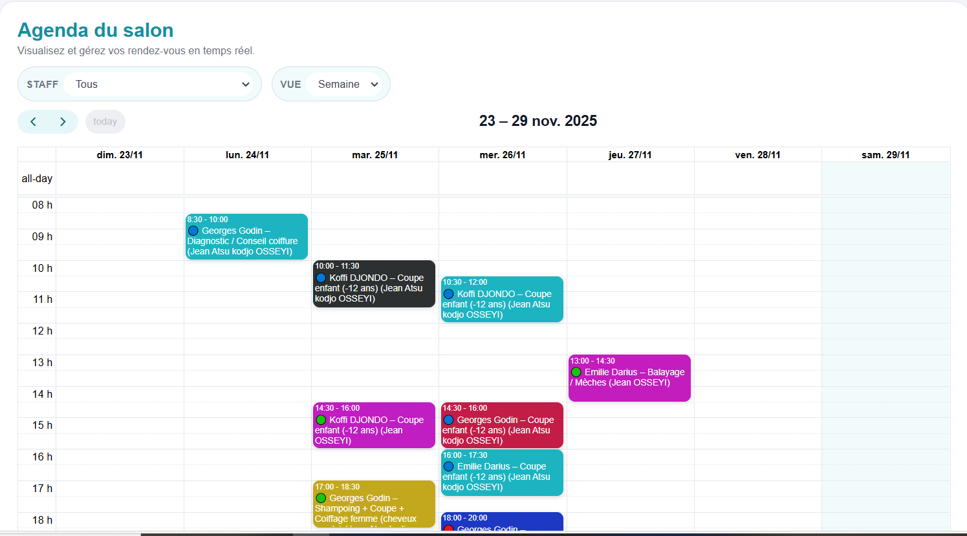Click the 'Agenda du salon' heading
Screen dimensions: 967x536
click(x=95, y=30)
